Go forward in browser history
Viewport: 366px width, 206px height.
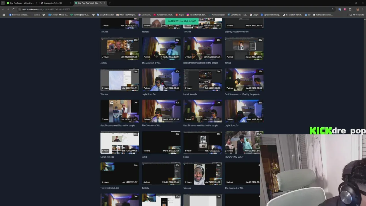tap(8, 9)
